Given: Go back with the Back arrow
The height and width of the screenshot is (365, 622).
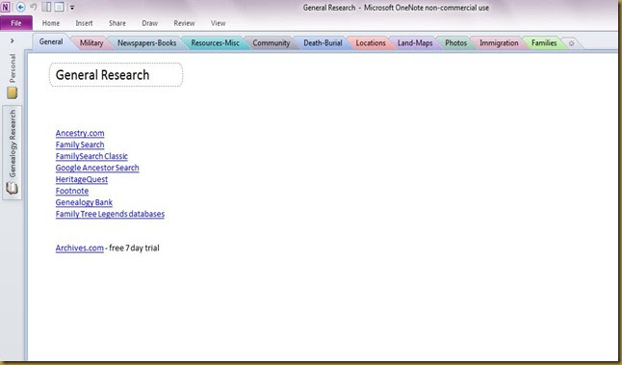Looking at the screenshot, I should pos(20,7).
